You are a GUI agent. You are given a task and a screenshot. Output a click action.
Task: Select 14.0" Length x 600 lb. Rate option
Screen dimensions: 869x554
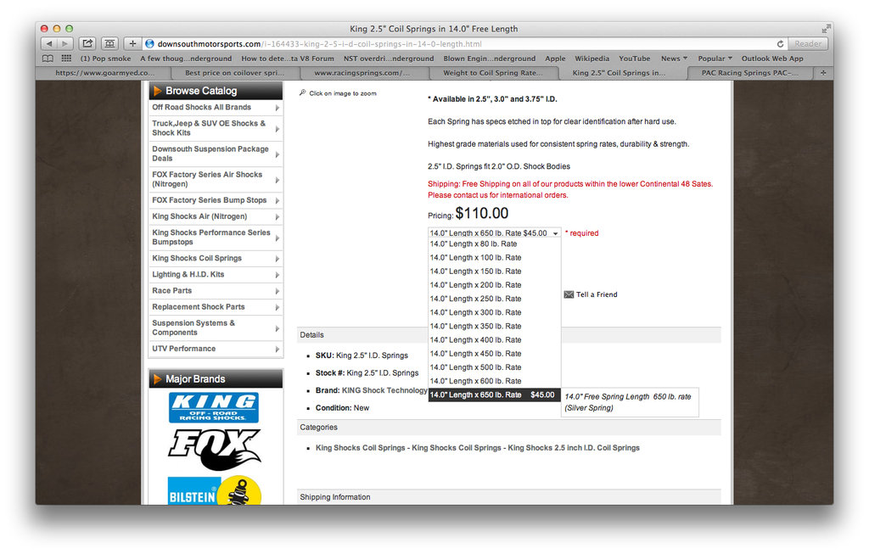coord(495,381)
